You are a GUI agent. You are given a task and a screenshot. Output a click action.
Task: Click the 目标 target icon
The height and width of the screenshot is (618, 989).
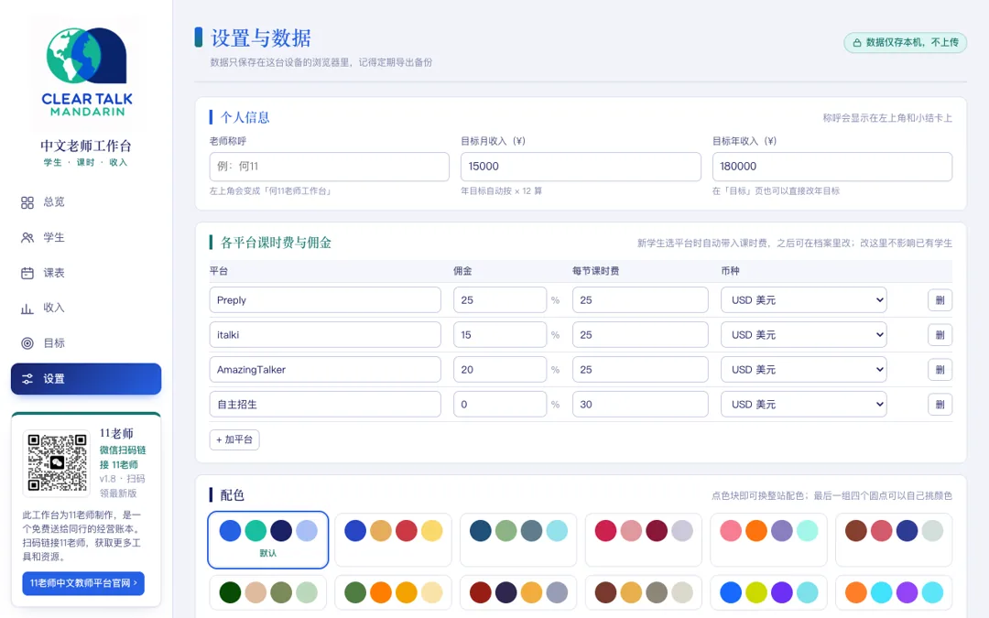tap(27, 343)
